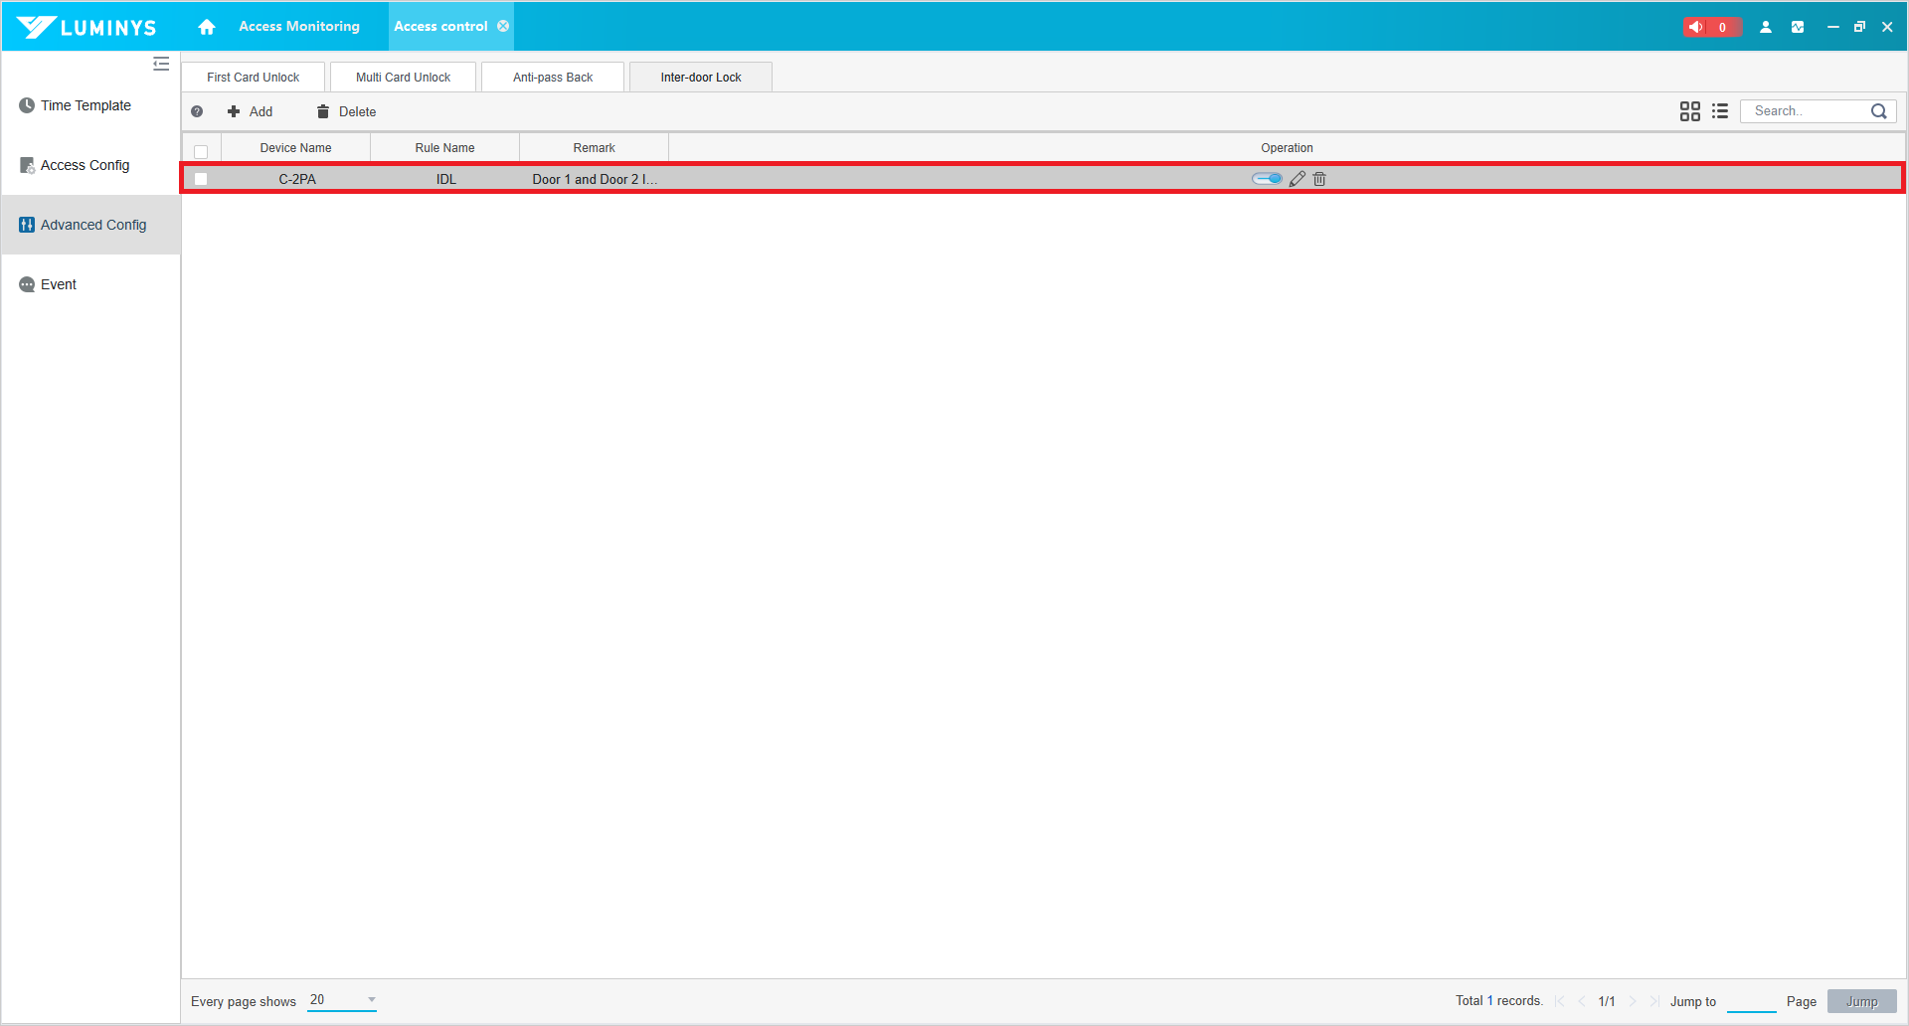Open the user account icon
This screenshot has width=1909, height=1026.
(1766, 27)
